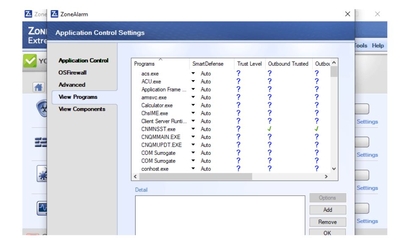
Task: Click the monitor pulse icon in the main window
Action: pyautogui.click(x=42, y=208)
